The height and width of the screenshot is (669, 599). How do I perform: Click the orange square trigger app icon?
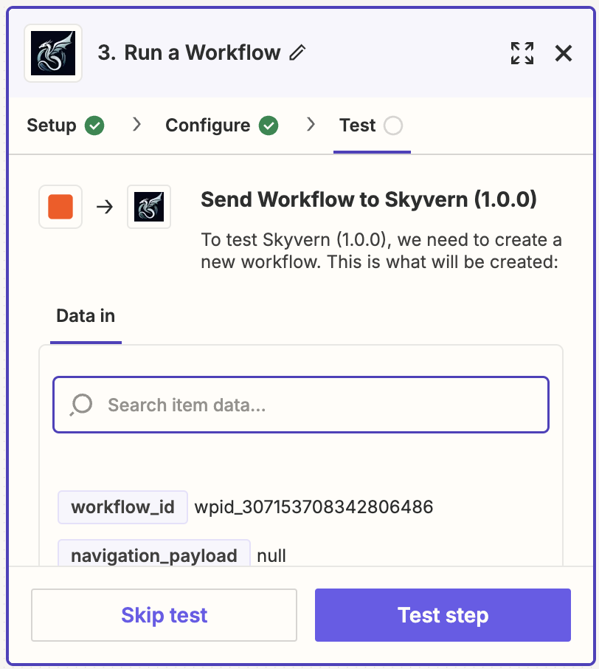click(60, 207)
